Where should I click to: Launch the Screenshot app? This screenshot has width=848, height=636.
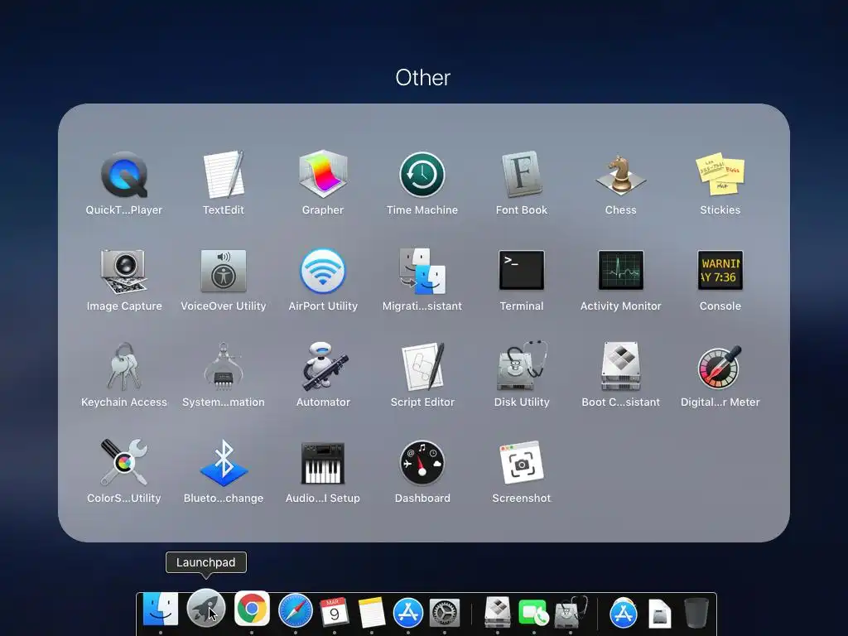pyautogui.click(x=522, y=462)
